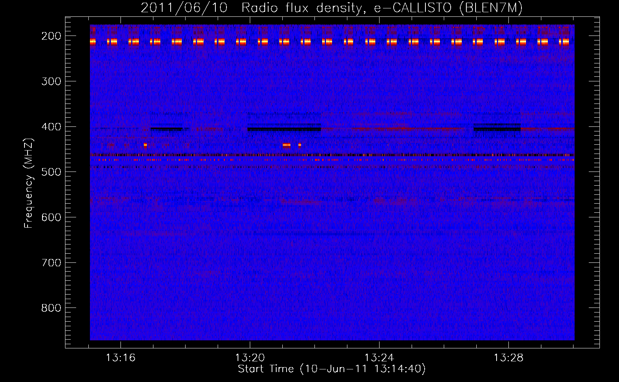Viewport: 619px width, 382px height.
Task: Click the 700 frequency tick label
Action: tap(51, 263)
